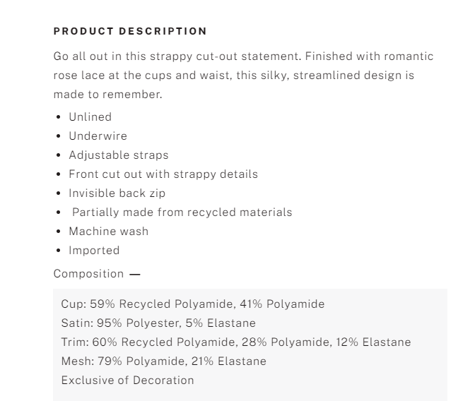Click the Unlined bullet item
The image size is (458, 401).
coord(90,117)
